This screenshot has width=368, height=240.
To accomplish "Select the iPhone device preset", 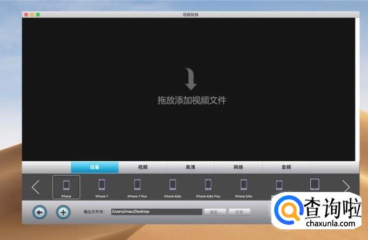I will [x=66, y=187].
